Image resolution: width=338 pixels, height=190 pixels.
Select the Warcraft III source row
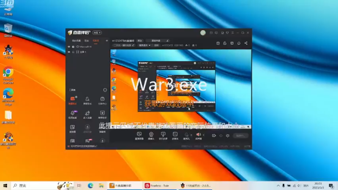point(88,47)
